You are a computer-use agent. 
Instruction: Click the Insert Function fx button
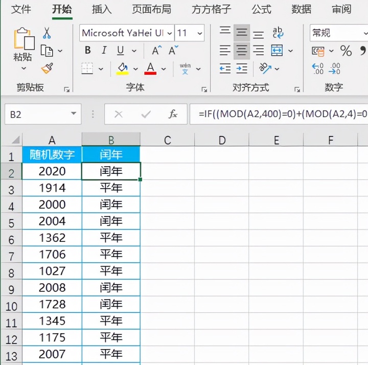click(173, 114)
